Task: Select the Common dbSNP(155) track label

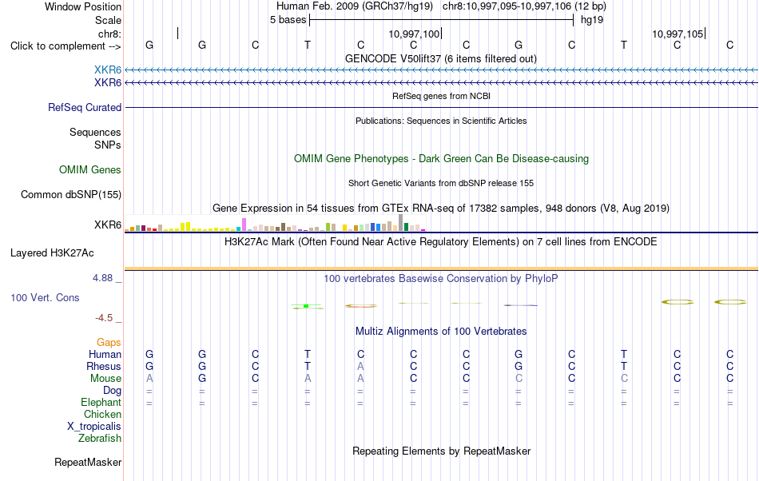Action: point(70,194)
